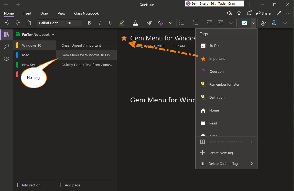This screenshot has height=191, width=294.
Task: Select the Format Painter brush icon
Action: pos(149,23)
